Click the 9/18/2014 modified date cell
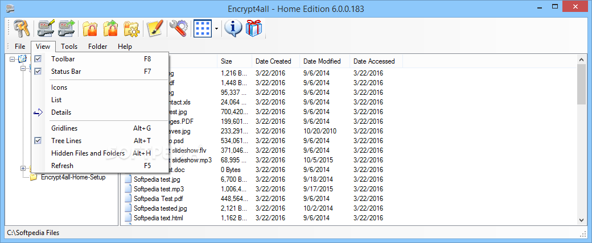 318,179
